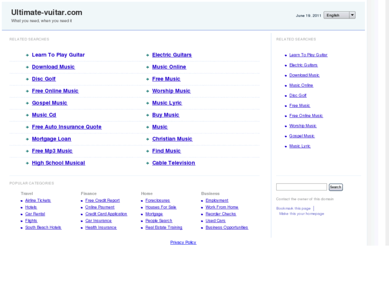Open sidebar 'Music Online' link
Screen dimensions: 389x291
pos(301,85)
